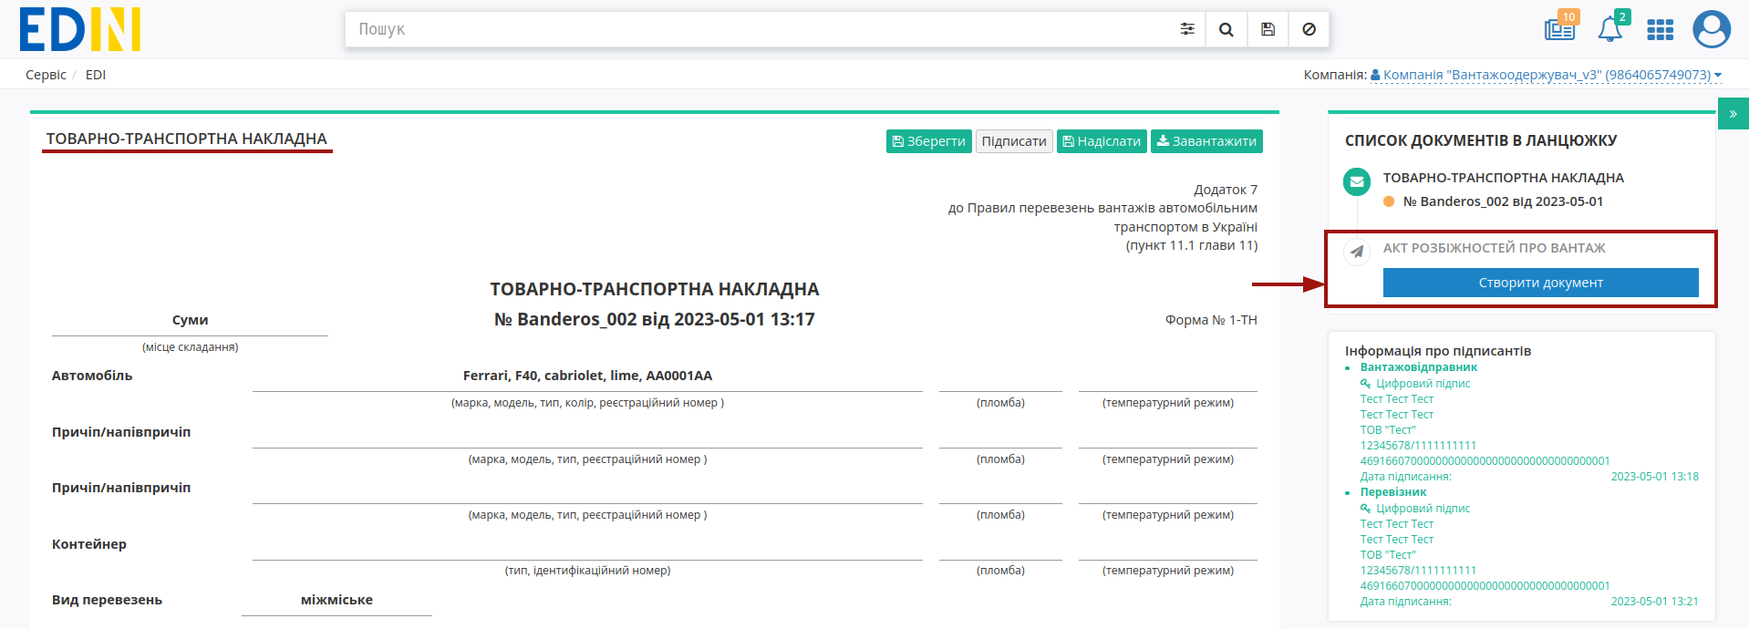Collapse the right side panel with the chevron

point(1733,114)
